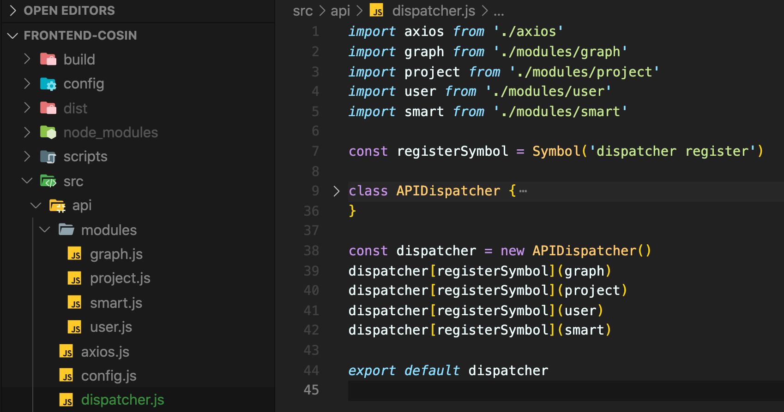784x412 pixels.
Task: Click the JS icon beside smart.js
Action: click(75, 302)
